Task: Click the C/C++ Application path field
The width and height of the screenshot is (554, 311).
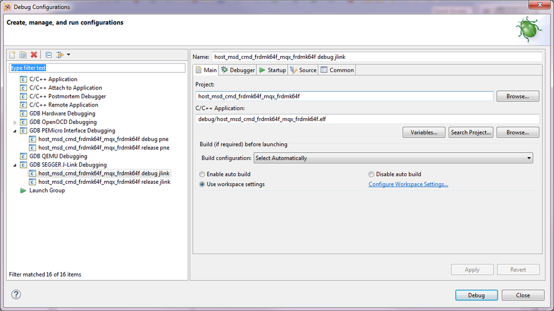Action: point(367,119)
